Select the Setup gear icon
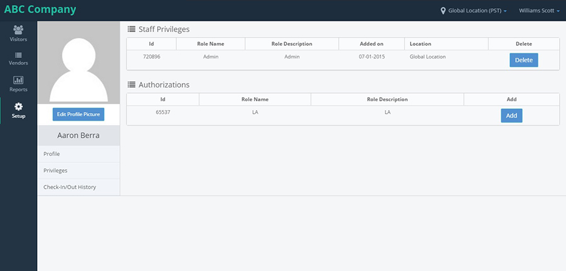This screenshot has width=566, height=271. (18, 106)
